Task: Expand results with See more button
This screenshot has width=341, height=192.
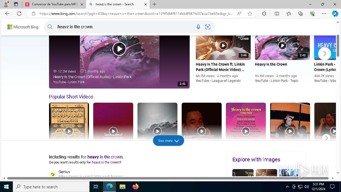Action: point(168,141)
